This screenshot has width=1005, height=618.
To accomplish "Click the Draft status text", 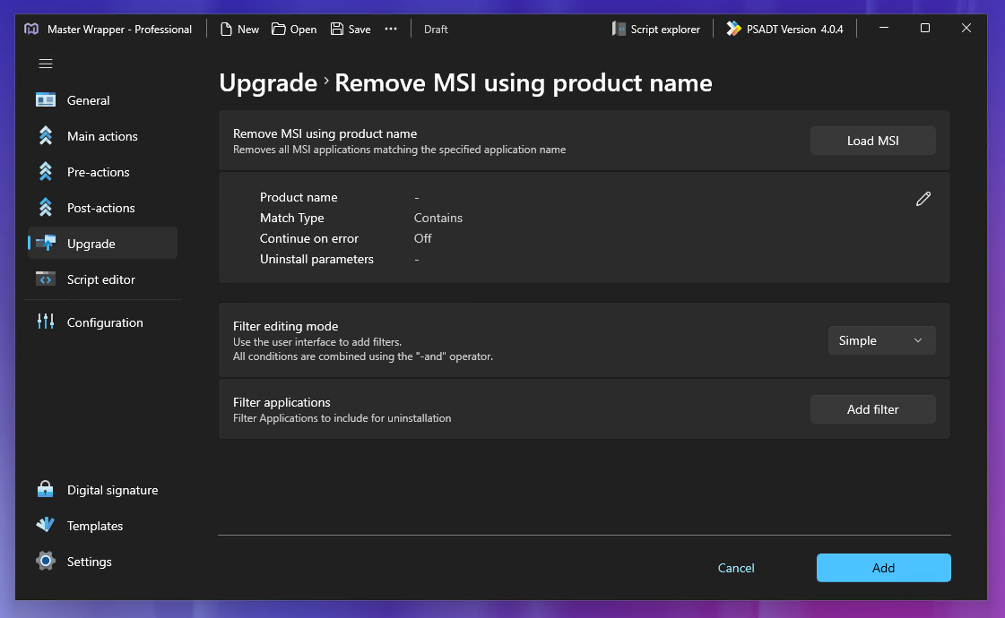I will pos(436,30).
